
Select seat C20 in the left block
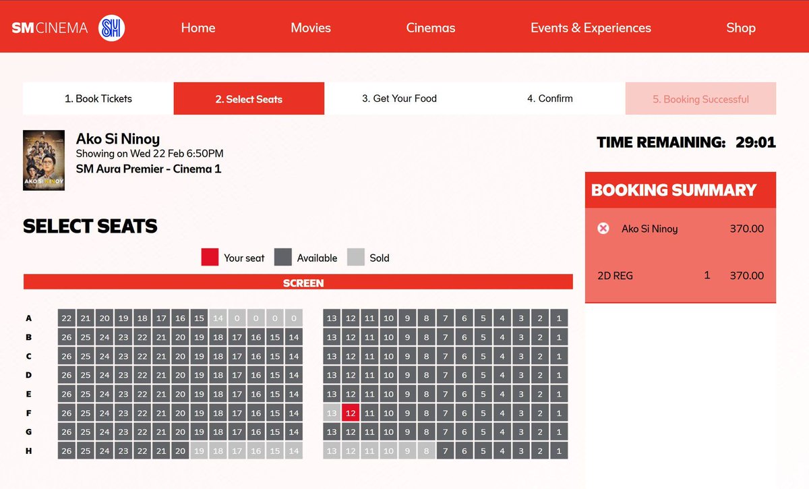click(x=180, y=356)
